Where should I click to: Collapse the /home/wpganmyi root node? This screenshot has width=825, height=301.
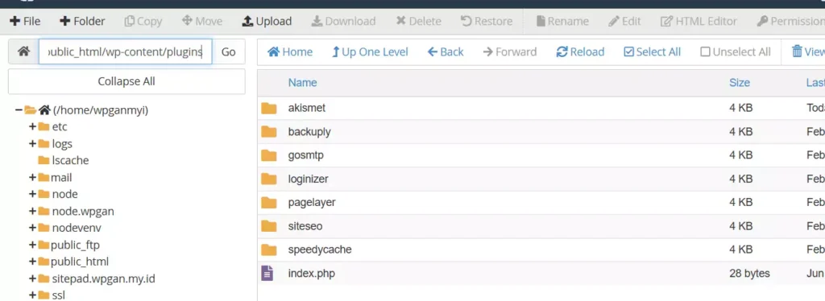pos(19,110)
